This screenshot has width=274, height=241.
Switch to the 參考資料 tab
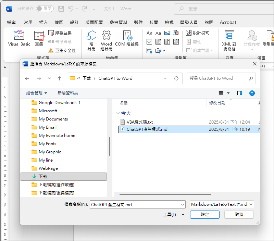click(119, 23)
